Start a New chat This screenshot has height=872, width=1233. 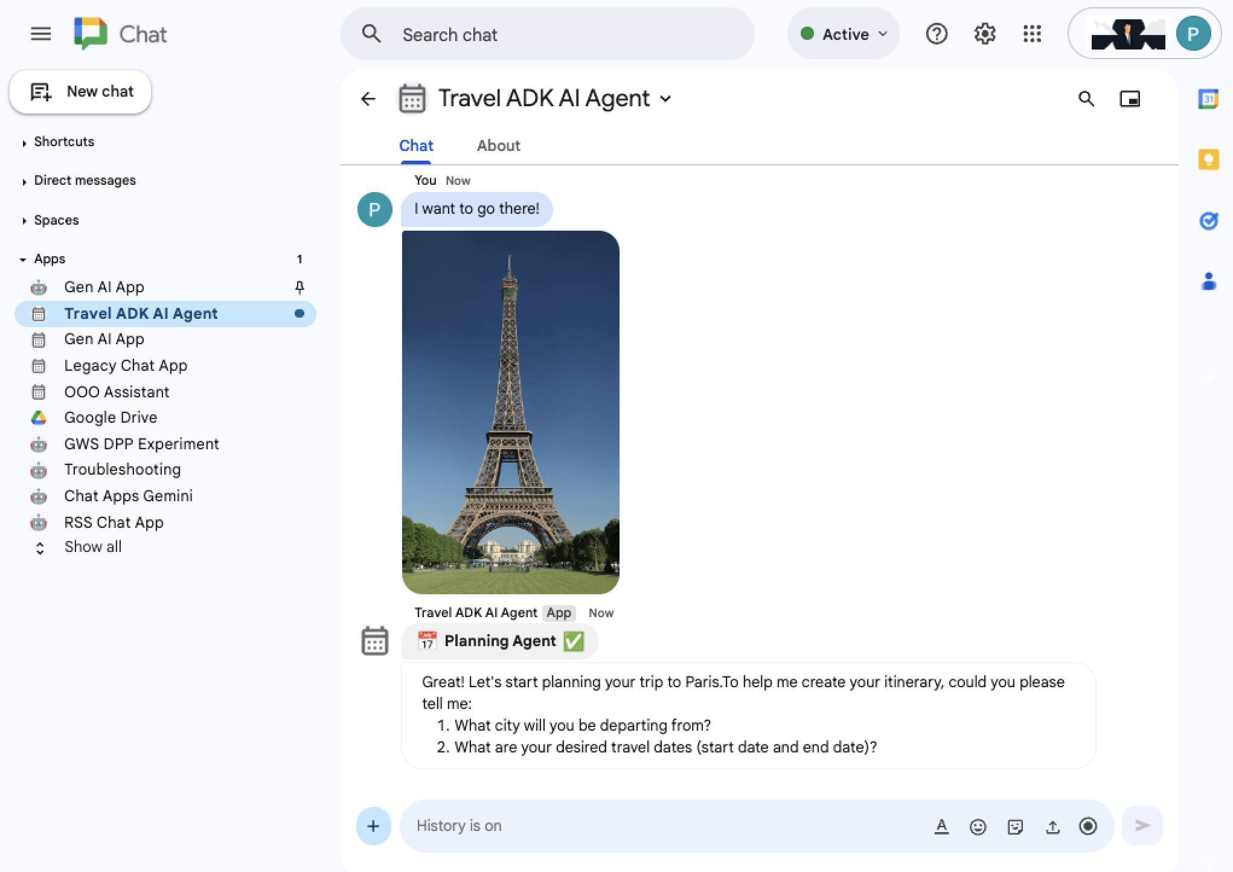tap(80, 92)
